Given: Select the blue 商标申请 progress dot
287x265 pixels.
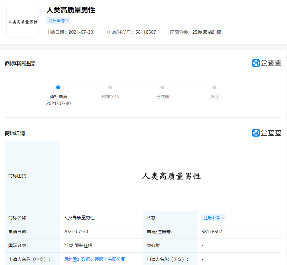Looking at the screenshot, I should click(x=58, y=87).
